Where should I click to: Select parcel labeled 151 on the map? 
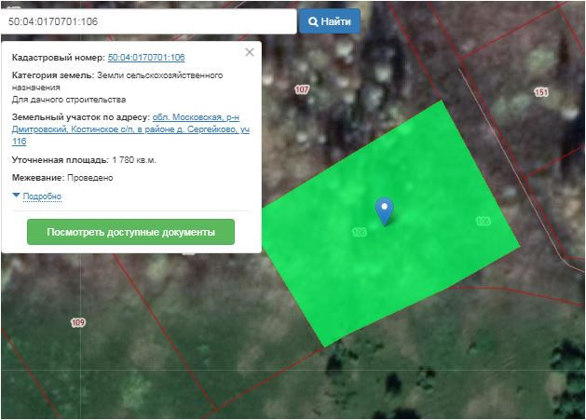coord(541,92)
